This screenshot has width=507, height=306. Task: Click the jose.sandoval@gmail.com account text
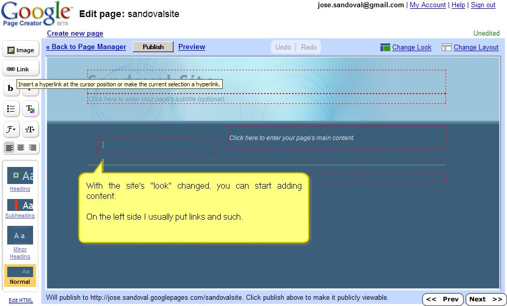[x=361, y=5]
